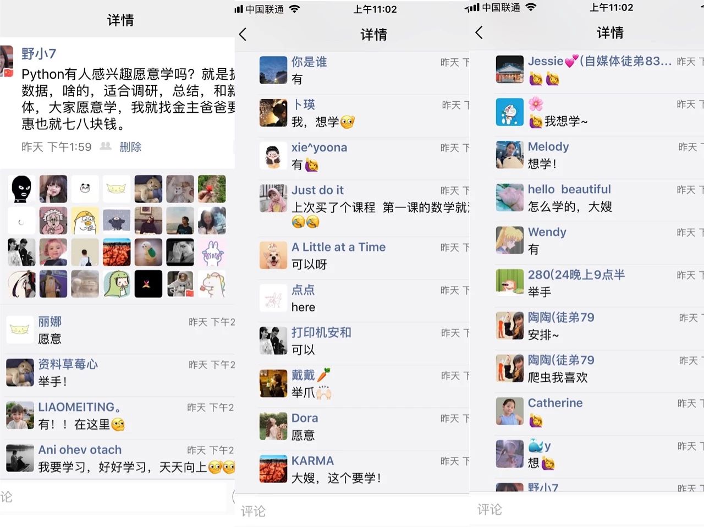The width and height of the screenshot is (704, 527).
Task: Click the 删除 link under the post
Action: (130, 147)
